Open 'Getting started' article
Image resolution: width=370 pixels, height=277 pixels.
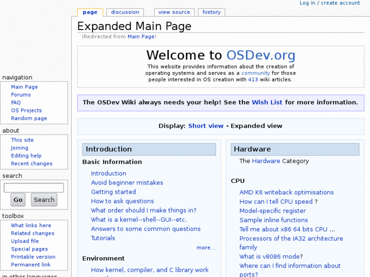[113, 192]
